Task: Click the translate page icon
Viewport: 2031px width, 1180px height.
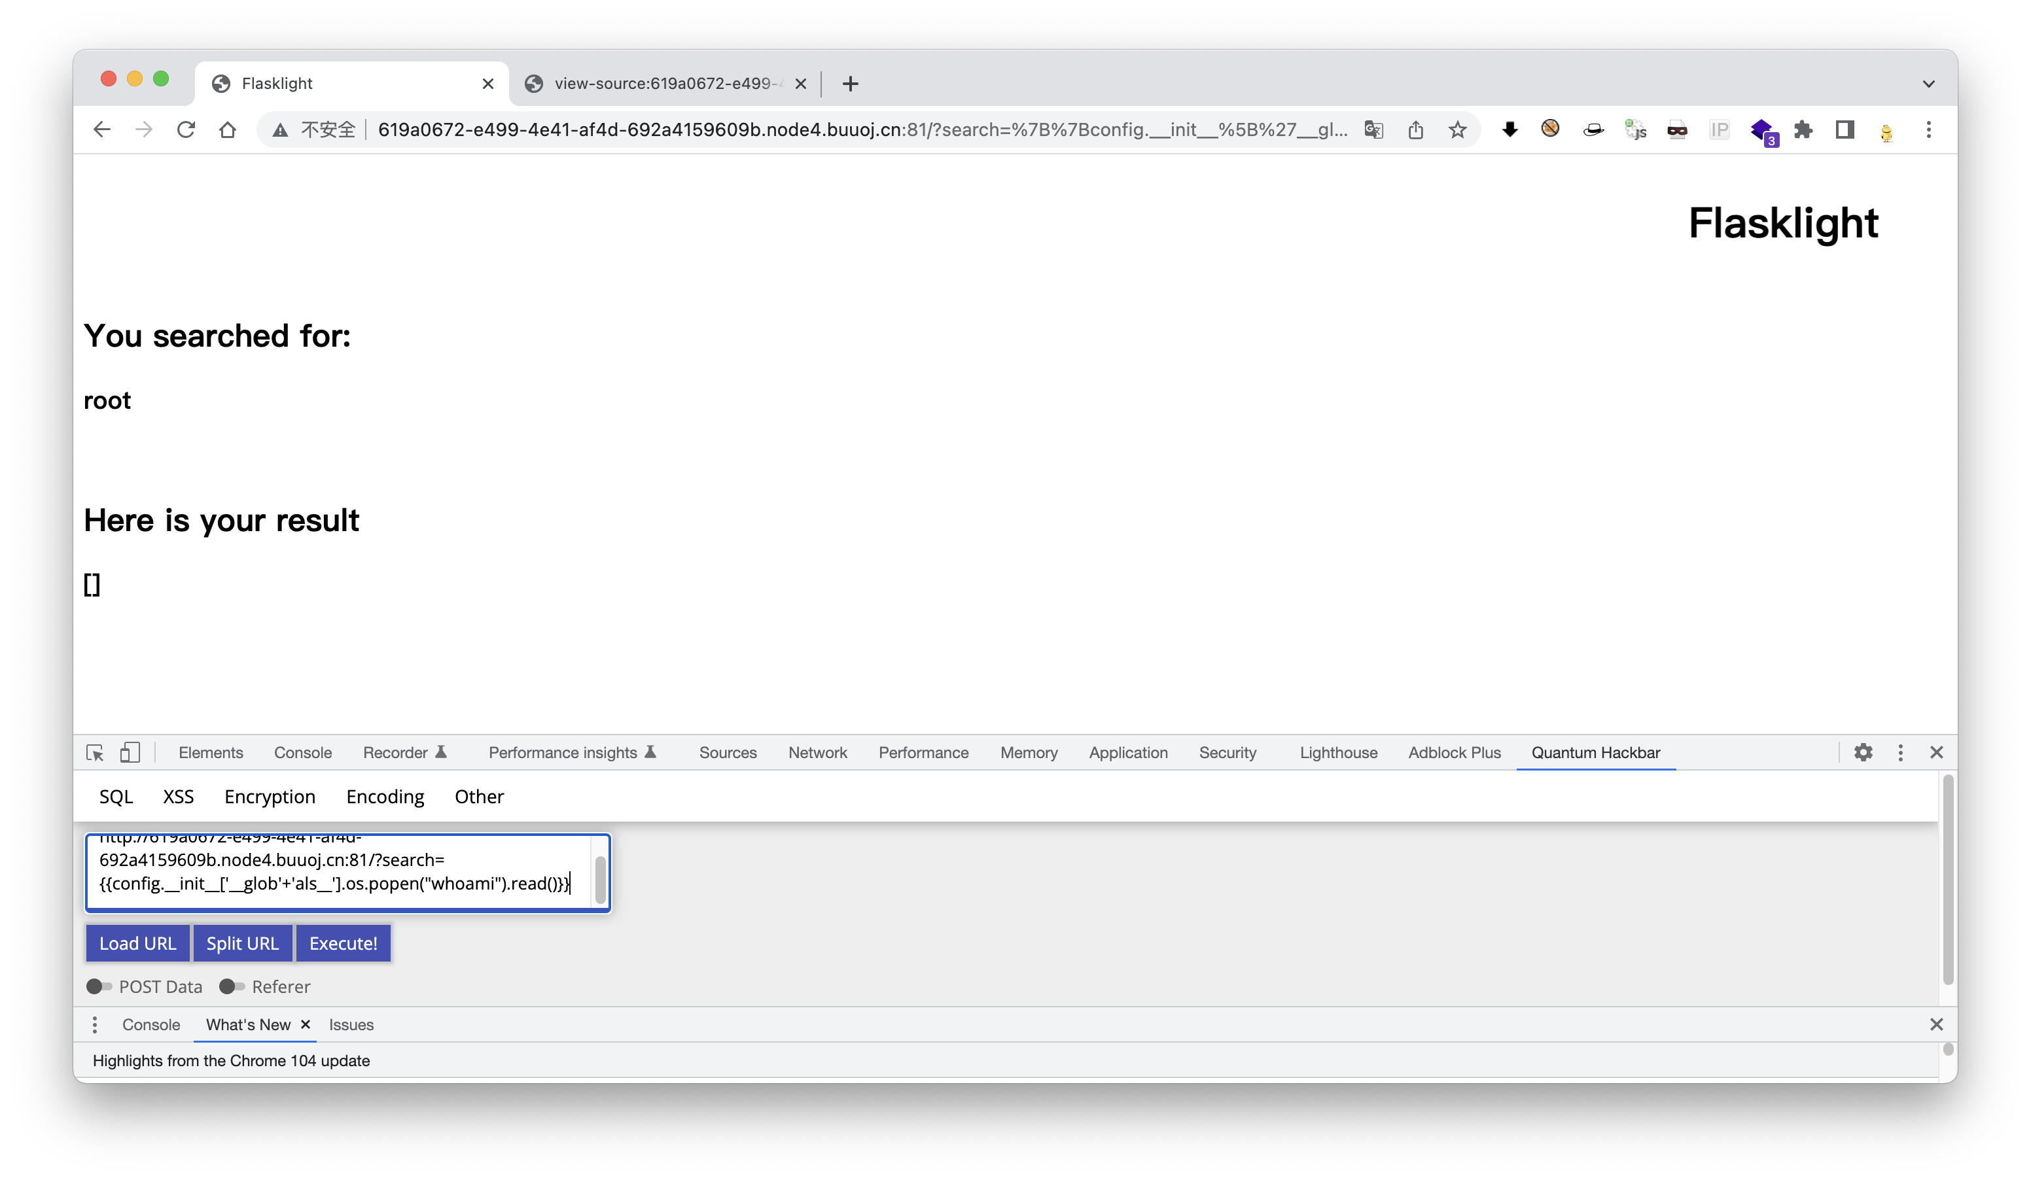Action: click(1373, 130)
